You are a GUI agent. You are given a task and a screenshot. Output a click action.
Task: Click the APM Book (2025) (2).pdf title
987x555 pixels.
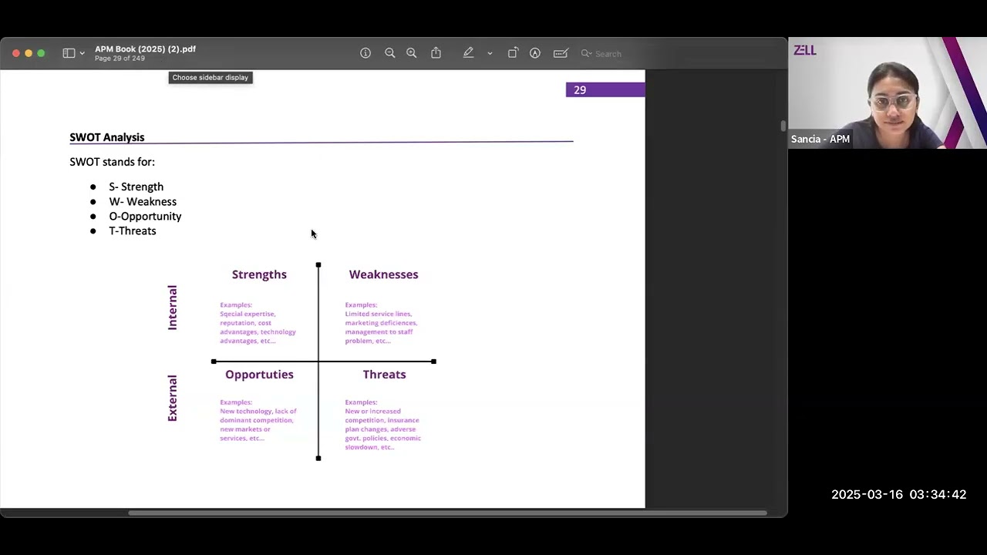146,49
